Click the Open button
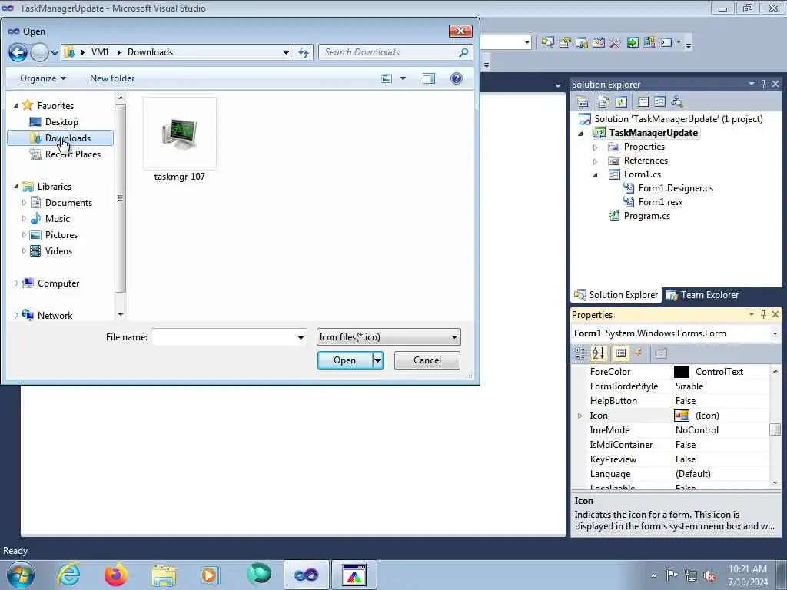The image size is (787, 590). coord(344,360)
